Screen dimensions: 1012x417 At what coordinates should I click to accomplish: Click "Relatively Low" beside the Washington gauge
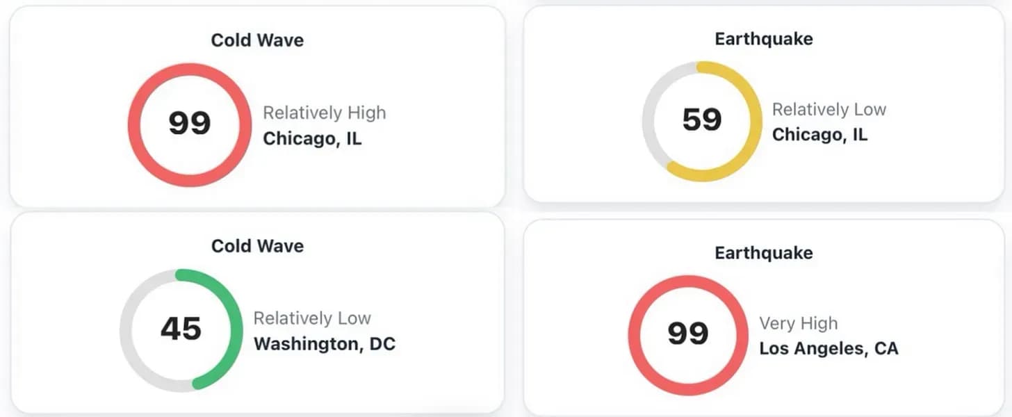pyautogui.click(x=312, y=318)
